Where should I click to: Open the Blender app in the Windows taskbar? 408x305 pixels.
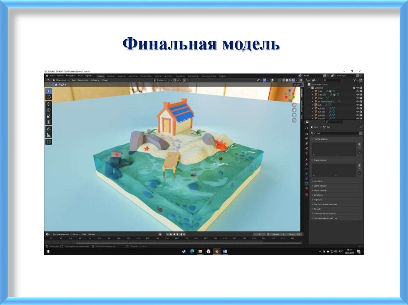tap(216, 251)
